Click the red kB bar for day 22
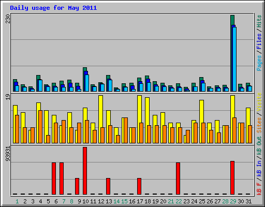The height and width of the screenshot is (207, 265). (x=178, y=179)
